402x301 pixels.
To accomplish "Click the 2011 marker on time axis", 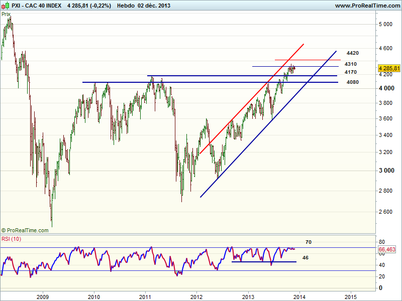I will (x=146, y=295).
